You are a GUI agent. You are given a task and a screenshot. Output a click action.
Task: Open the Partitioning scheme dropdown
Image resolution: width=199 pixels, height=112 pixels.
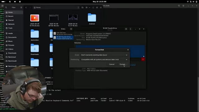[104, 59]
